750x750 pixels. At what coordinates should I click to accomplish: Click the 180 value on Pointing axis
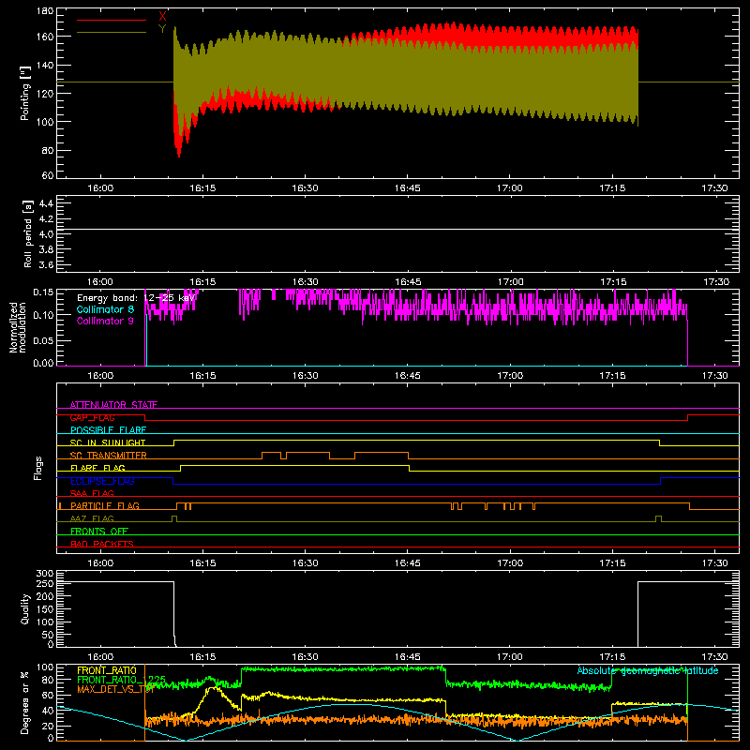pos(45,11)
